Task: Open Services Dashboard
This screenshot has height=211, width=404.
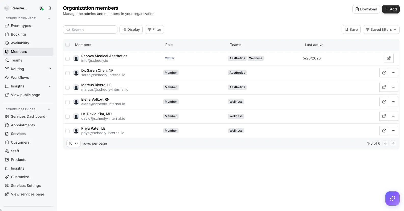Action: pos(28,116)
